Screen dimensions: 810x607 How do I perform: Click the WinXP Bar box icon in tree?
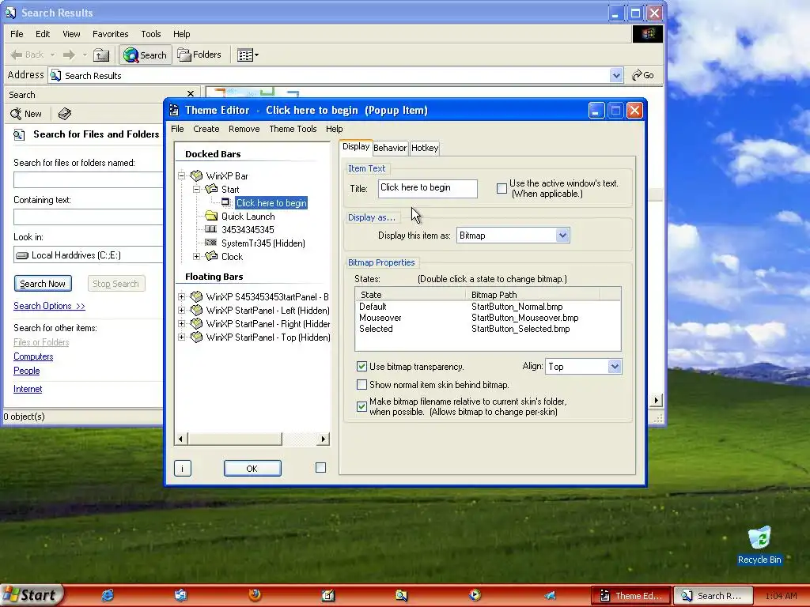(196, 175)
